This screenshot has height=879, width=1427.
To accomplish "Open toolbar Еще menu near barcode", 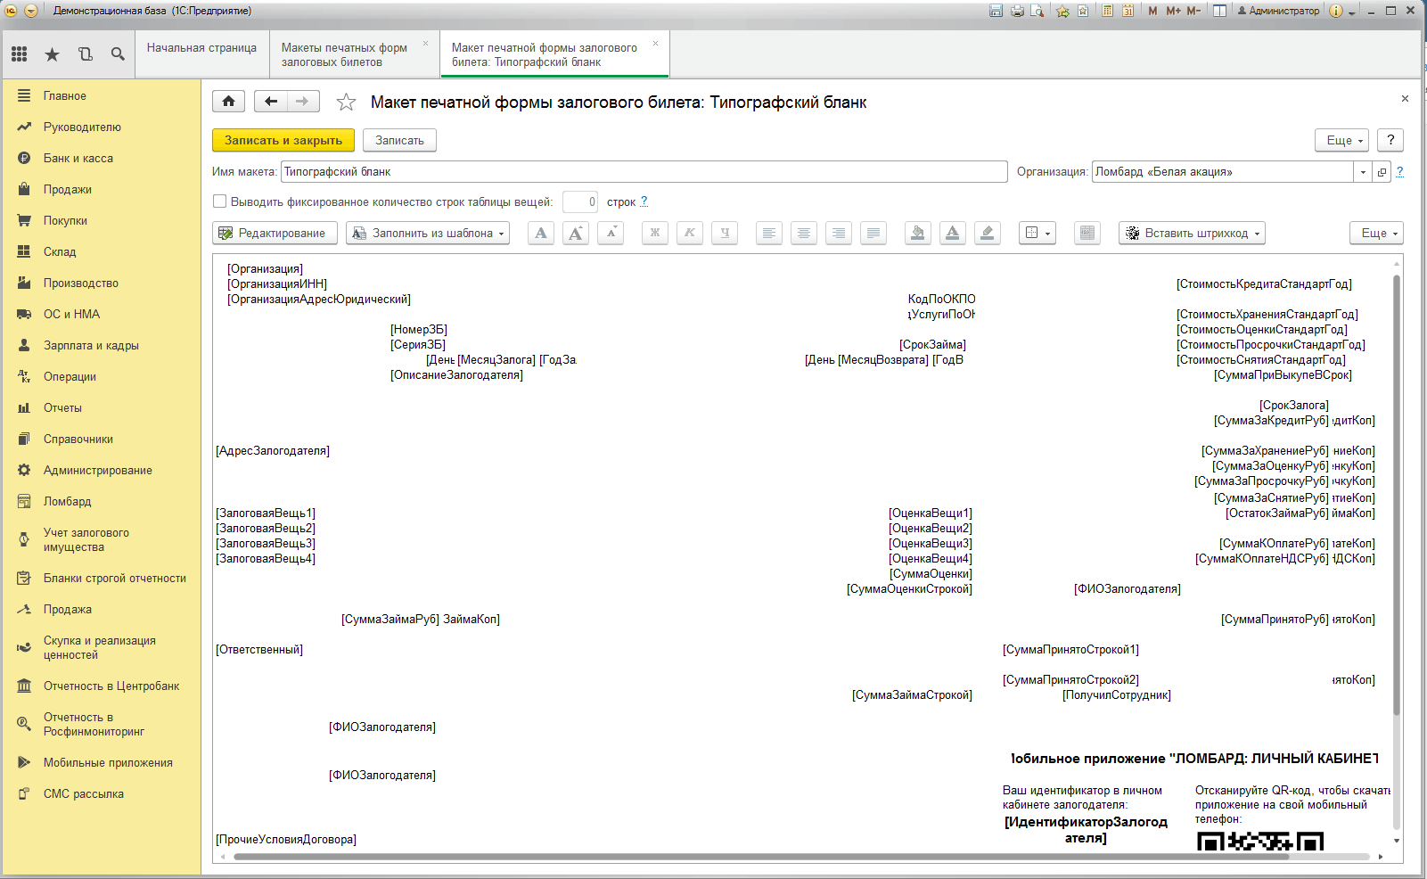I will coord(1377,233).
